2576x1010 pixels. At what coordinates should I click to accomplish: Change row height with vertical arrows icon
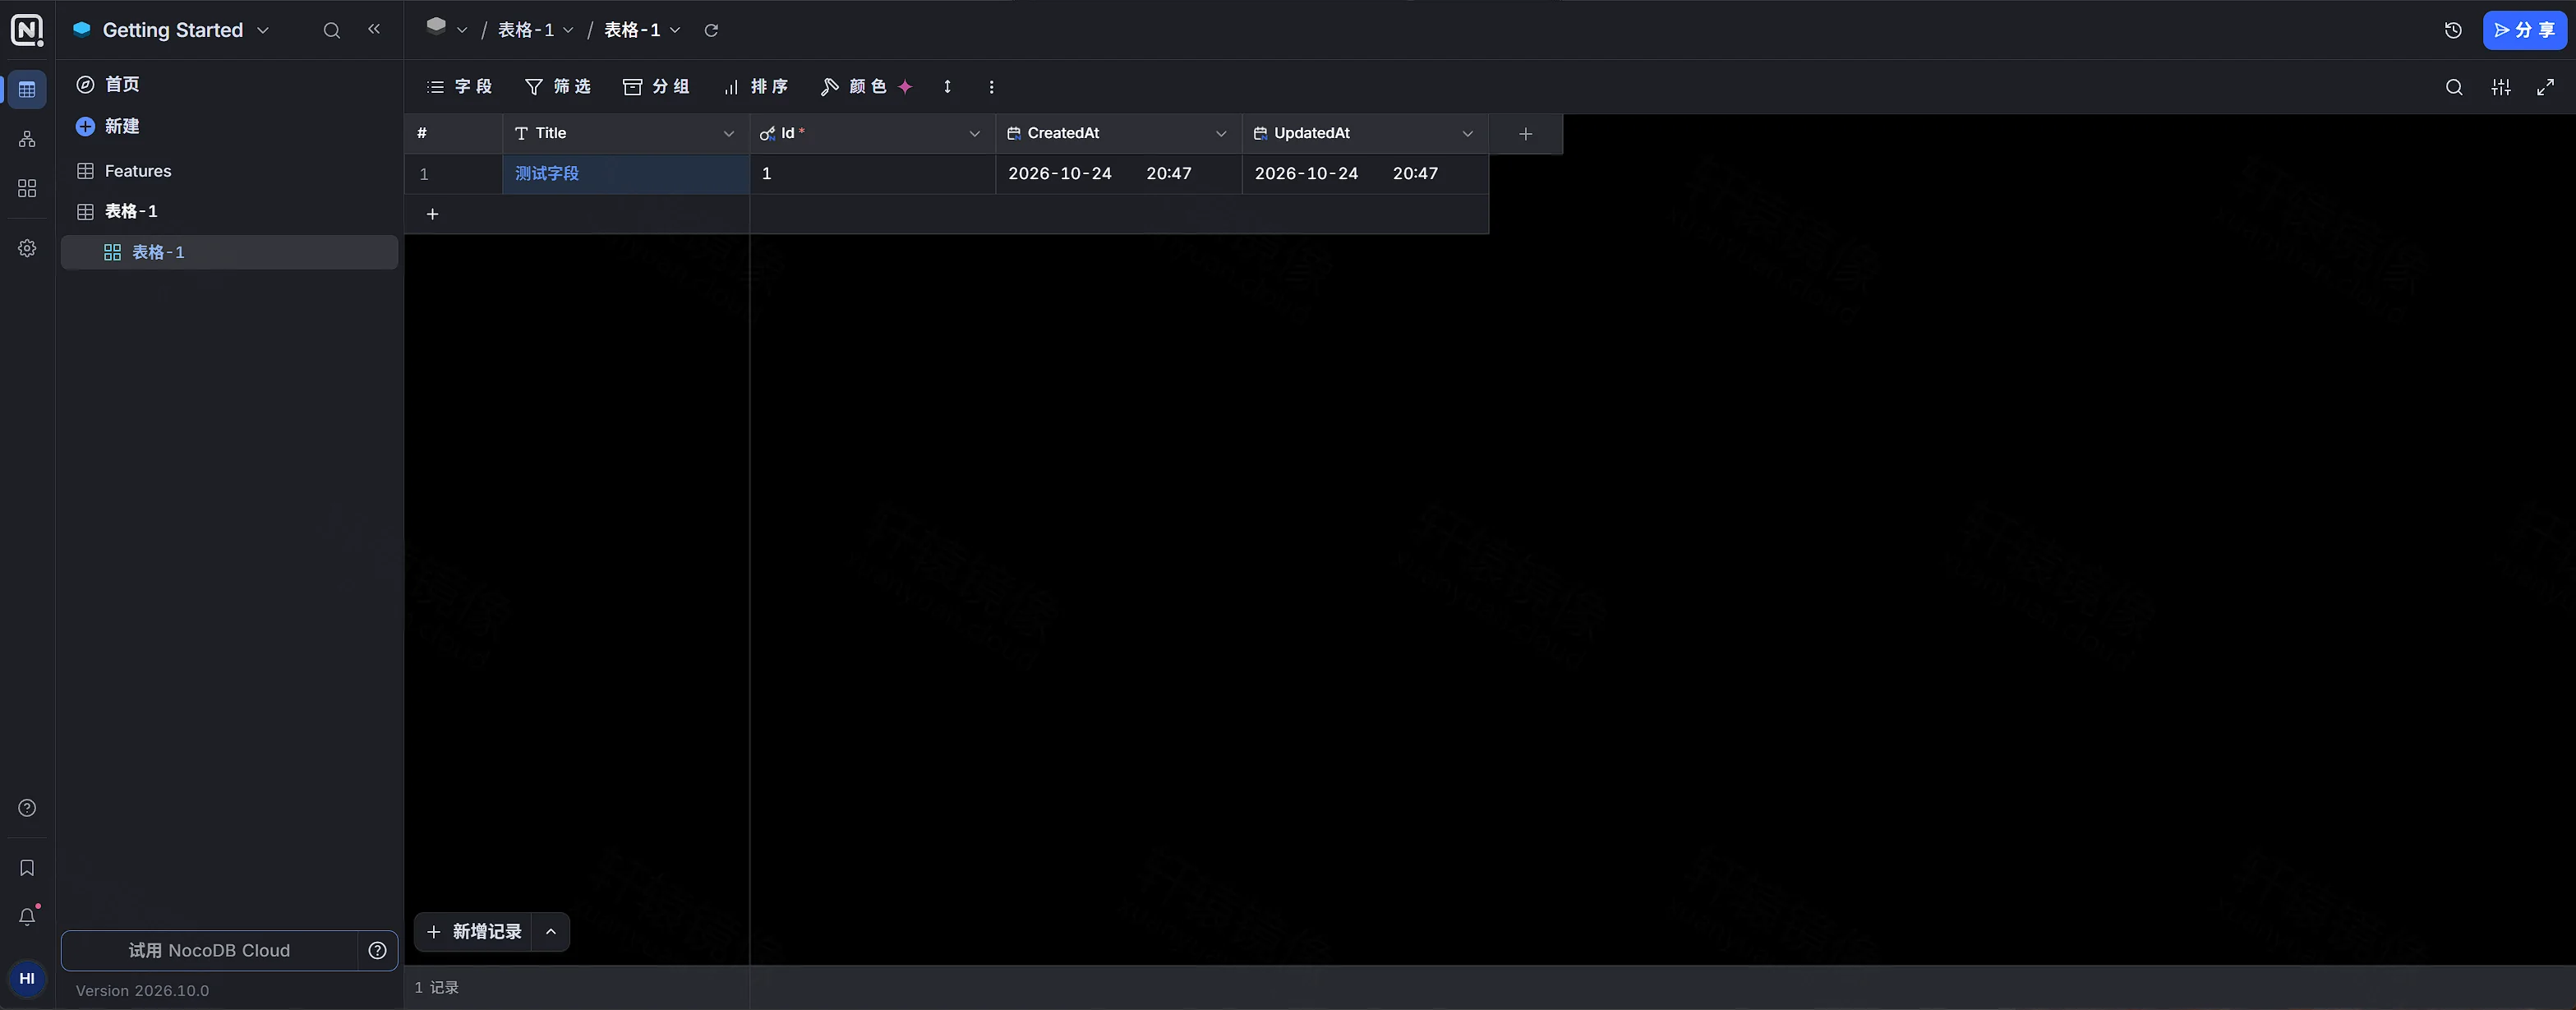click(x=947, y=87)
